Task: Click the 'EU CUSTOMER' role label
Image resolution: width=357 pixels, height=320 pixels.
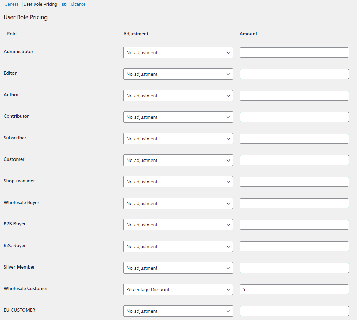Action: click(20, 310)
